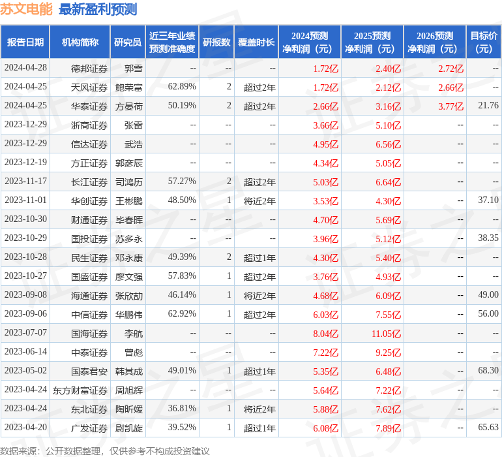This screenshot has height=457, width=502.
Task: Click researcher 张雷
Action: pos(134,125)
